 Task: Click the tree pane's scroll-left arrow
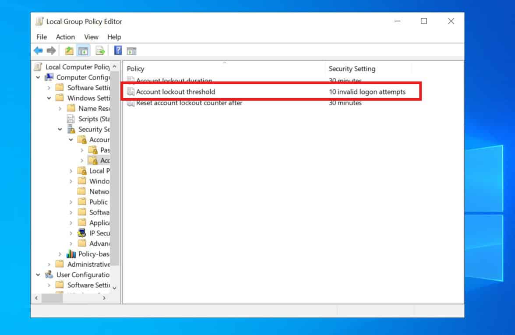(36, 298)
